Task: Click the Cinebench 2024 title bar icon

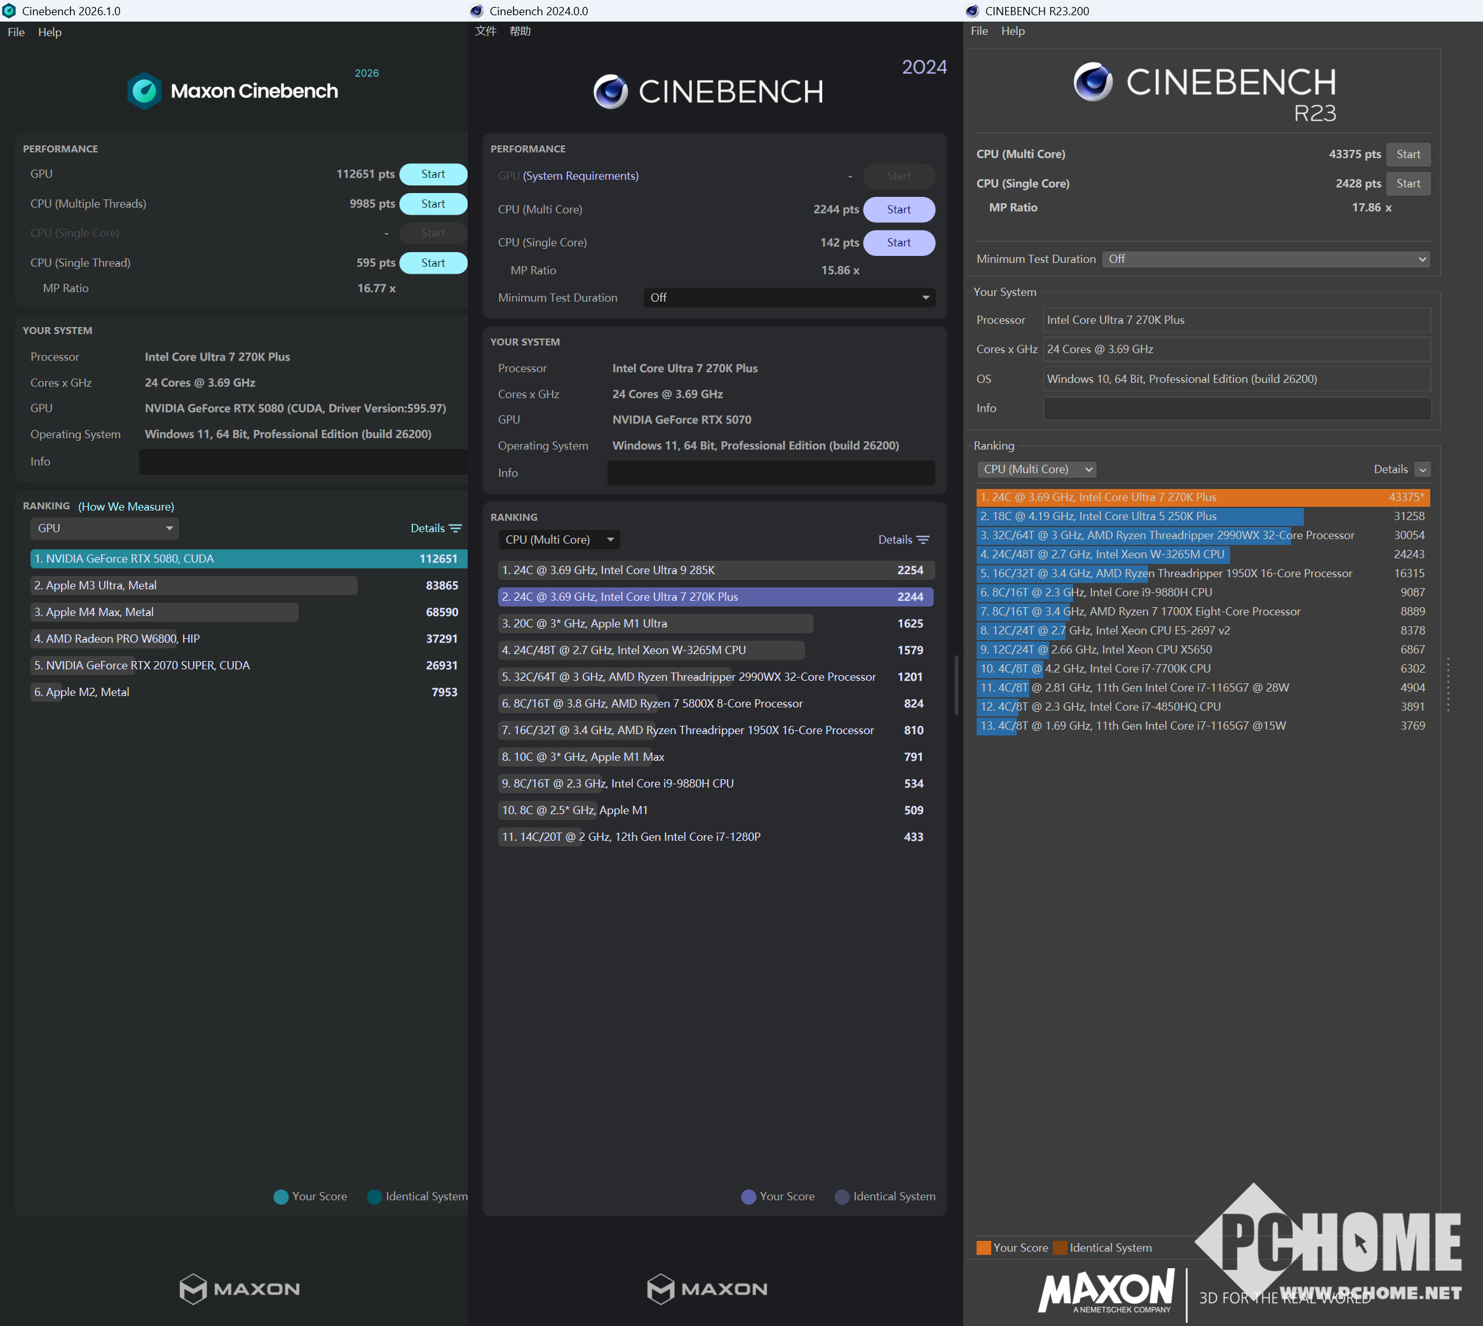Action: coord(477,11)
